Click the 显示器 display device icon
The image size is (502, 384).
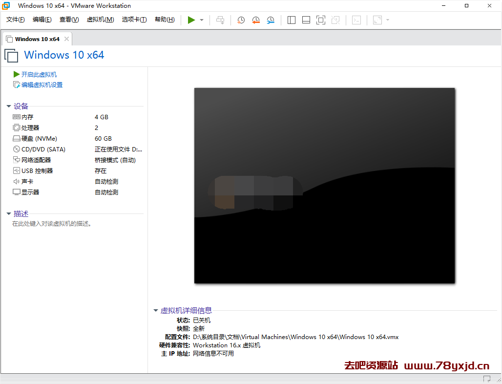click(x=16, y=192)
